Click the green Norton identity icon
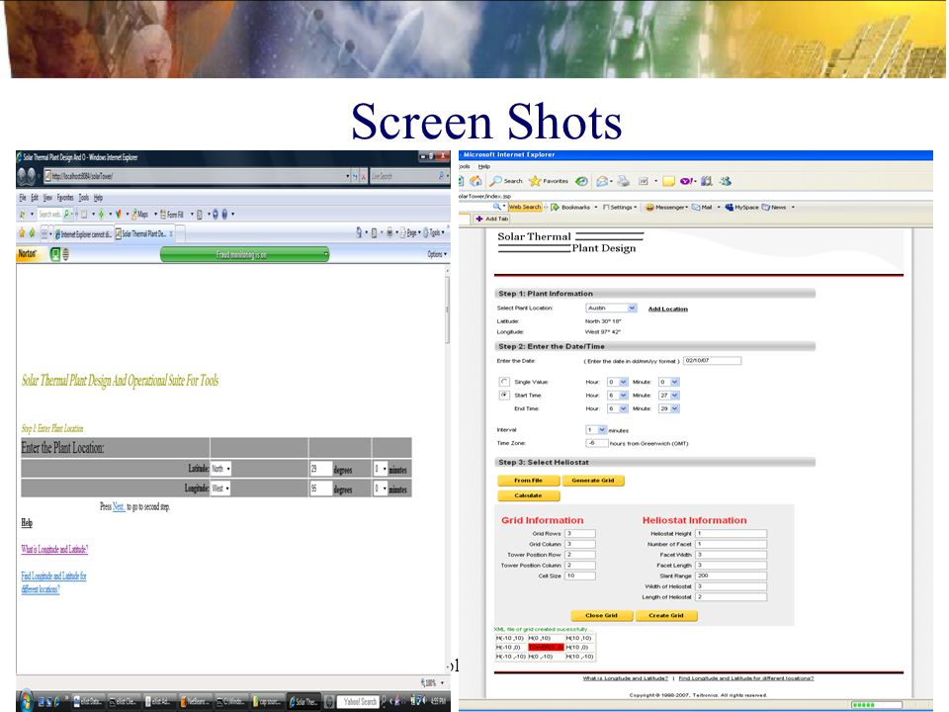 click(55, 255)
